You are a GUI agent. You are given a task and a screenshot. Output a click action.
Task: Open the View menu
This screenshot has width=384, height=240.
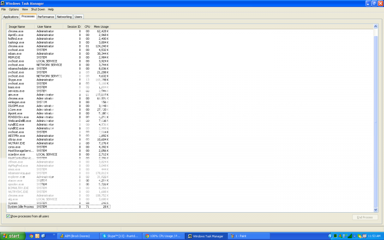pyautogui.click(x=25, y=9)
